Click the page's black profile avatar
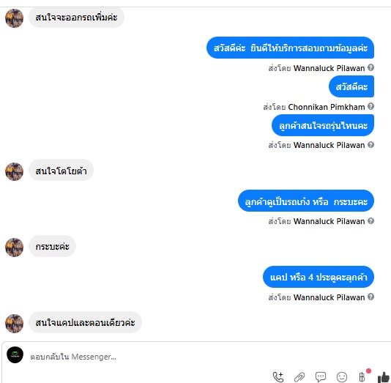391x383 pixels. pyautogui.click(x=15, y=354)
